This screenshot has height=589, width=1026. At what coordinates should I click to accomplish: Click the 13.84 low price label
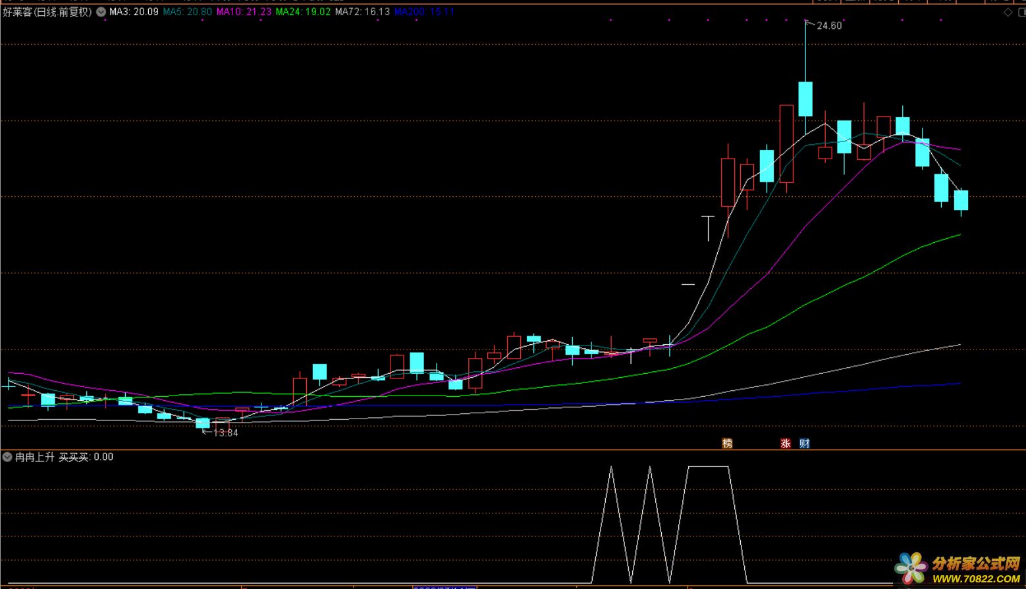pos(226,433)
